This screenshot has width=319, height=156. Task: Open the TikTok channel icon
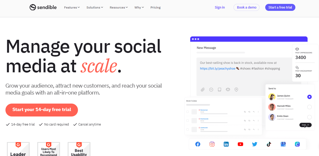pyautogui.click(x=269, y=144)
